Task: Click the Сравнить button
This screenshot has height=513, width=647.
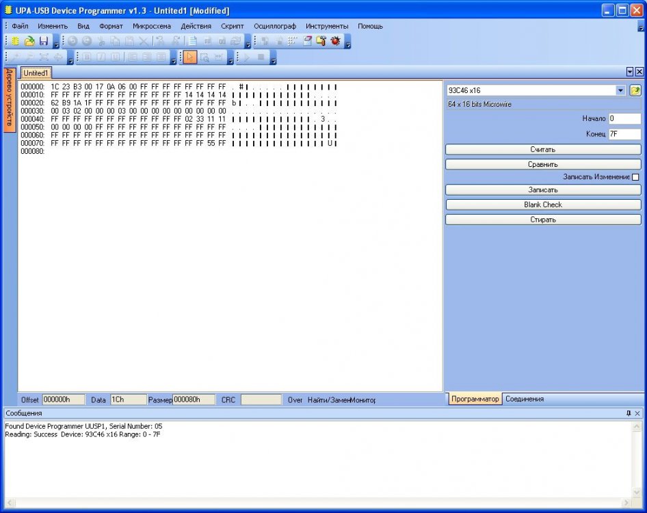Action: [x=543, y=164]
